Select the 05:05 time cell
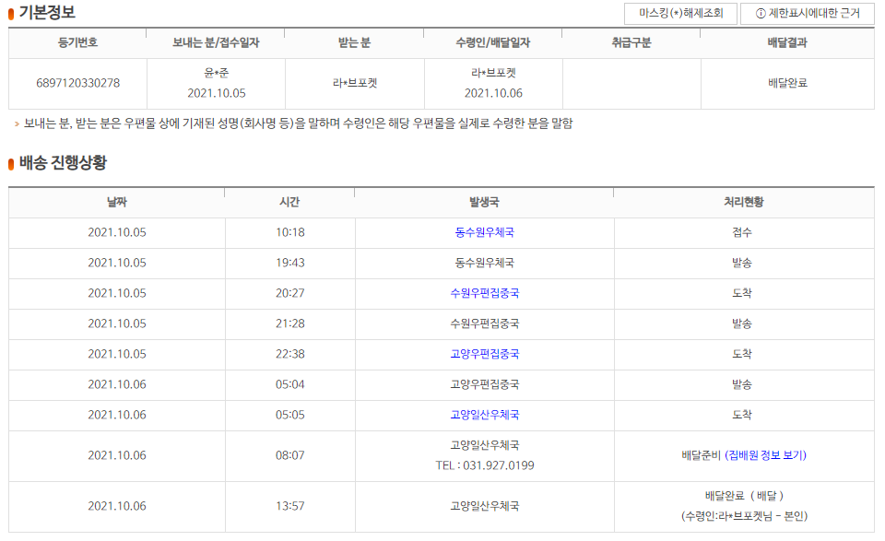This screenshot has height=541, width=885. click(290, 416)
